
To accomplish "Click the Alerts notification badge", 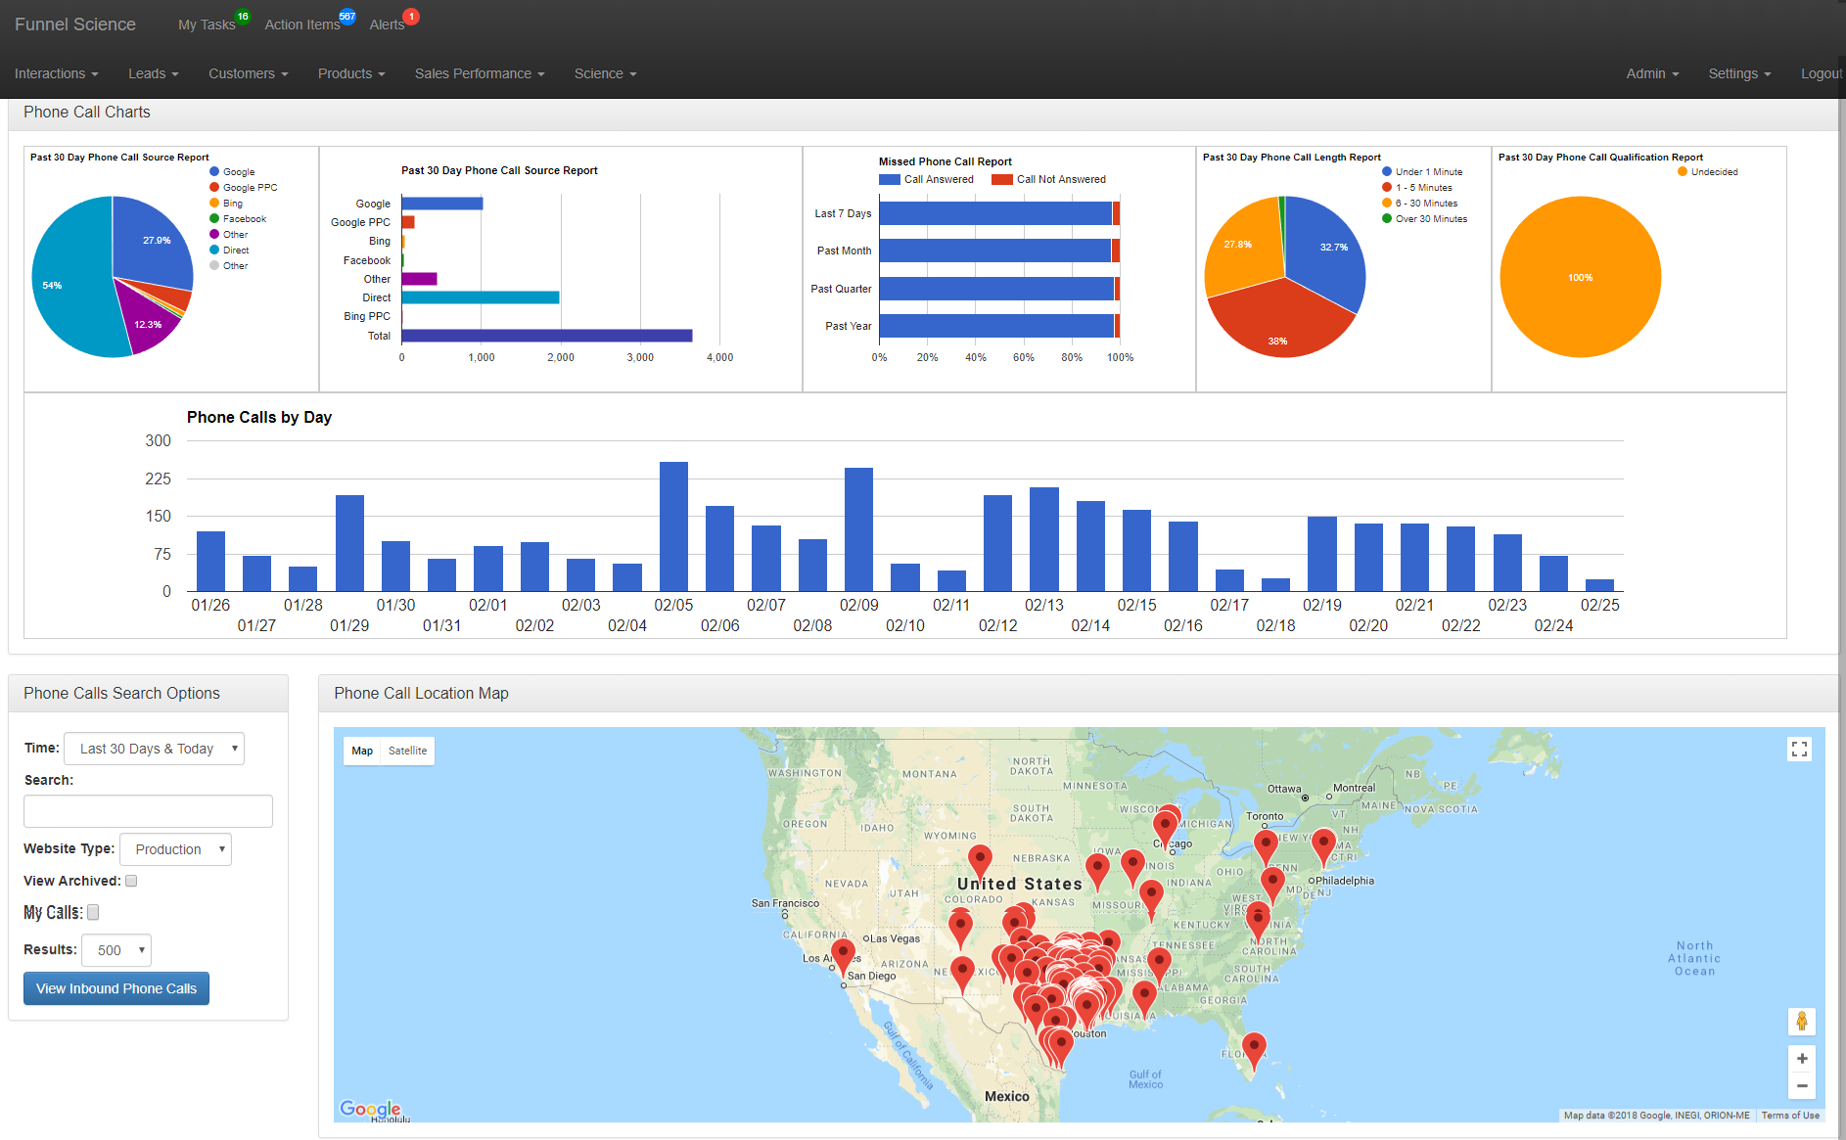I will [x=411, y=17].
